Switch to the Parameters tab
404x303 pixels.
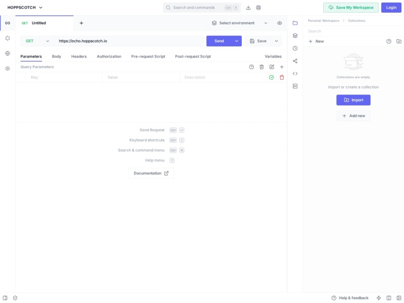coord(31,57)
